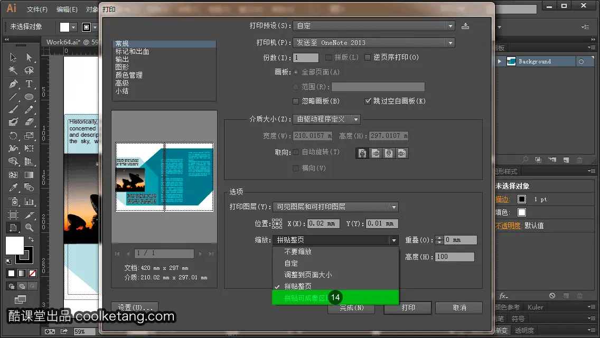Open the fill color dropdown in control bar

[73, 27]
